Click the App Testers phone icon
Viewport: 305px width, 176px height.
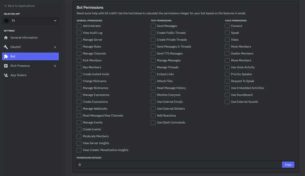pos(6,75)
